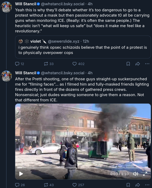Play the dumpster fire video
Viewport: 152px width, 188px height.
tap(21, 174)
